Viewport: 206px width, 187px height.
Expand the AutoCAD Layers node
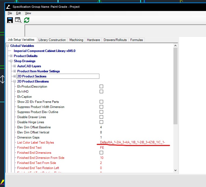coord(15,66)
